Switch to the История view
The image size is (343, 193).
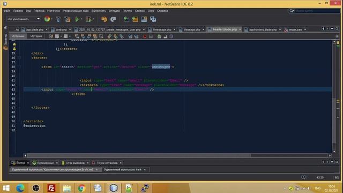[x=36, y=36]
